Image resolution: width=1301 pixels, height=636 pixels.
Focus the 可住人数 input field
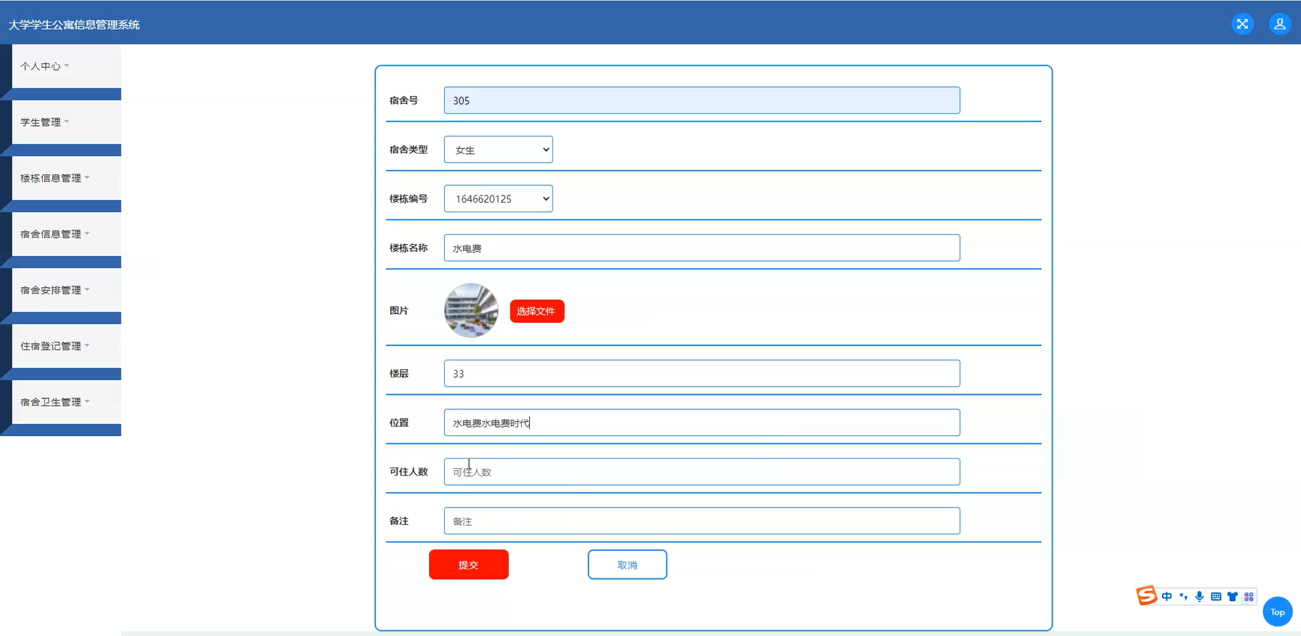pyautogui.click(x=701, y=472)
